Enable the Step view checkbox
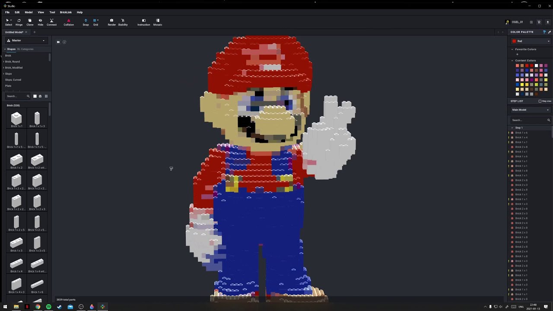Image resolution: width=553 pixels, height=311 pixels. tap(540, 101)
